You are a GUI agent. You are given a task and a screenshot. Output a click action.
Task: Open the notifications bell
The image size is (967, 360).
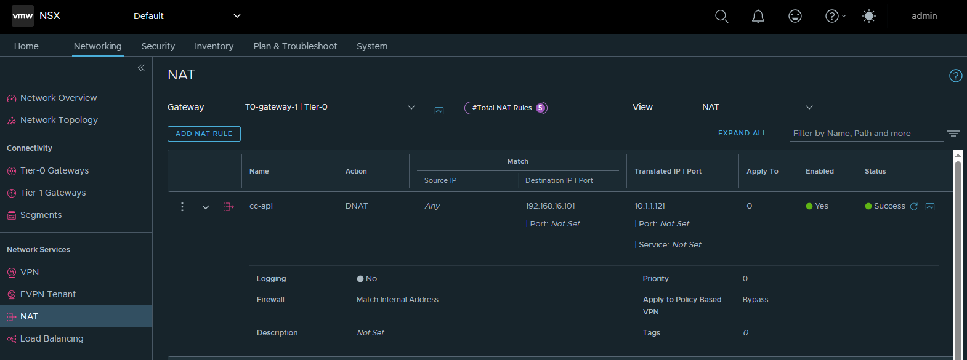[x=758, y=17]
